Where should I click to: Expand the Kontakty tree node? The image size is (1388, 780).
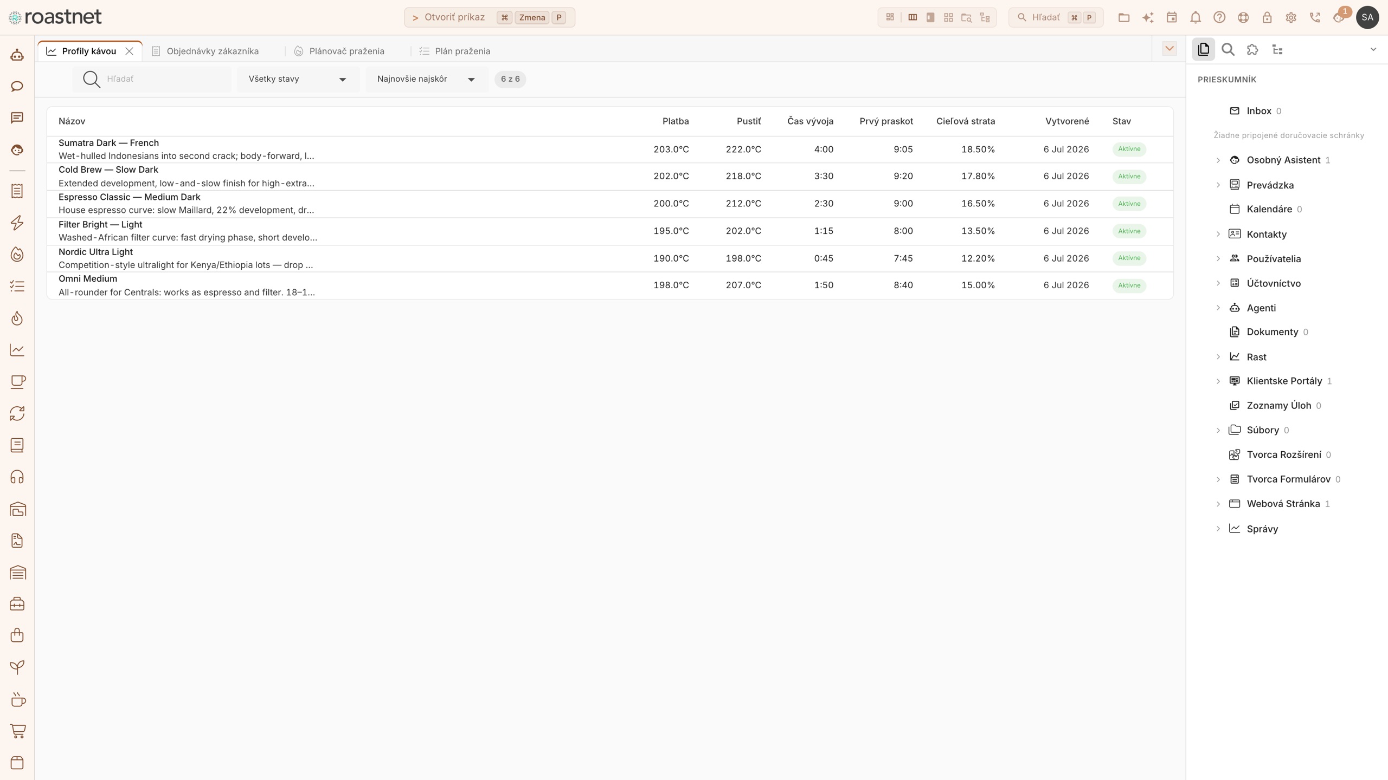click(1218, 234)
